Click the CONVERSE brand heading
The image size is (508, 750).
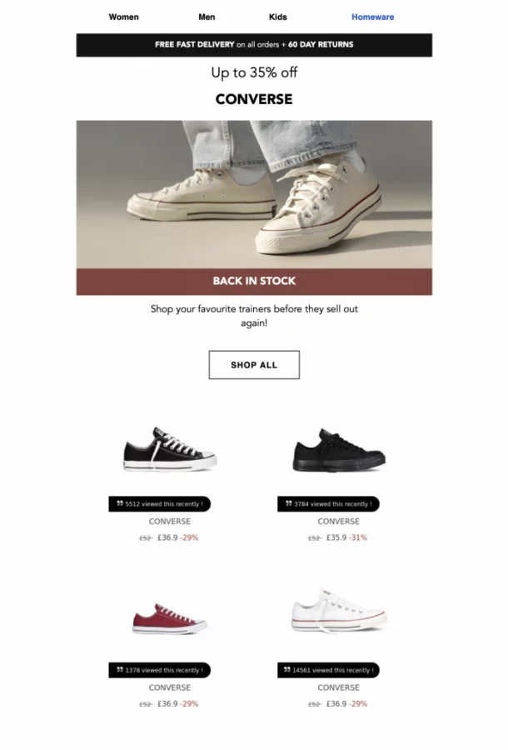coord(254,99)
